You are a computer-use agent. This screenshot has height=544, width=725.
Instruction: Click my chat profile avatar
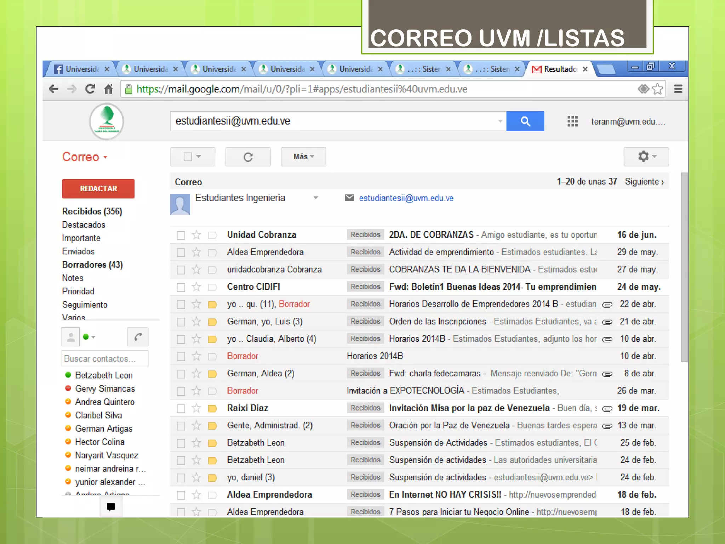click(x=71, y=337)
